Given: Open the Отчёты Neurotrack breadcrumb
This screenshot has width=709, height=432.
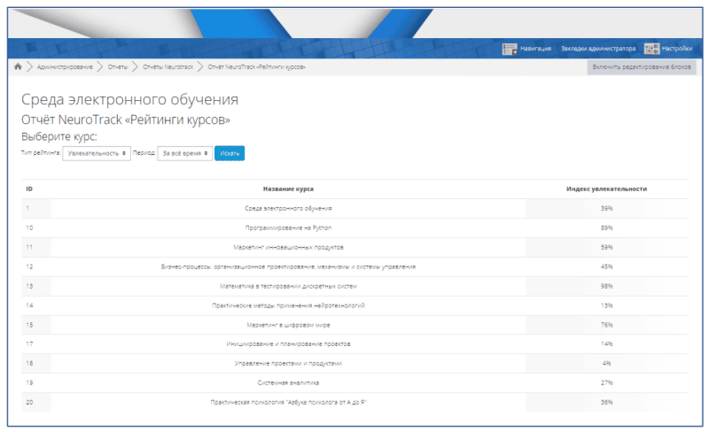Looking at the screenshot, I should pos(168,67).
